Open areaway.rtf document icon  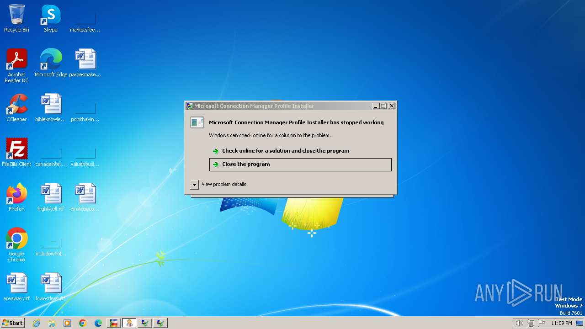tap(16, 287)
